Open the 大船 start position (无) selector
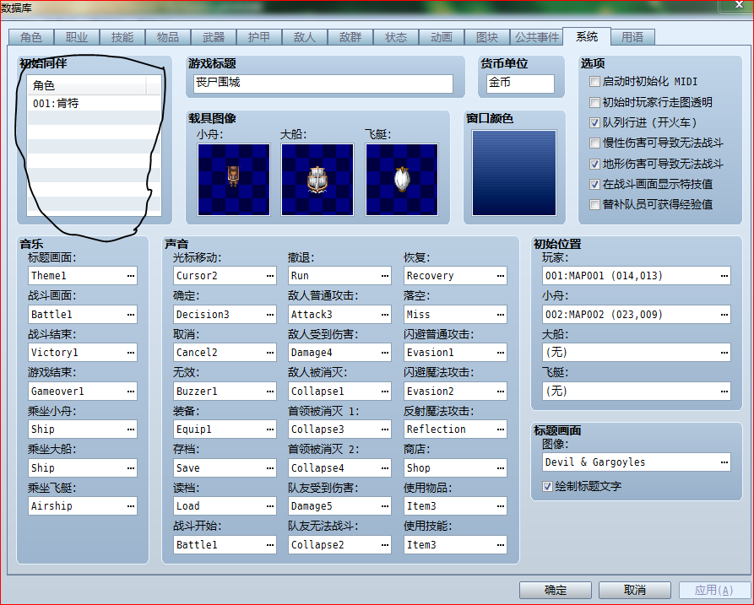This screenshot has width=754, height=605. point(636,352)
